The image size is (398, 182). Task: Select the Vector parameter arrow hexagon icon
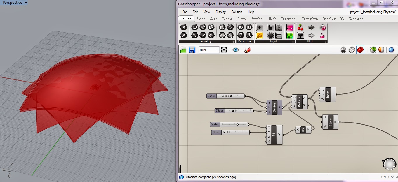(183, 36)
